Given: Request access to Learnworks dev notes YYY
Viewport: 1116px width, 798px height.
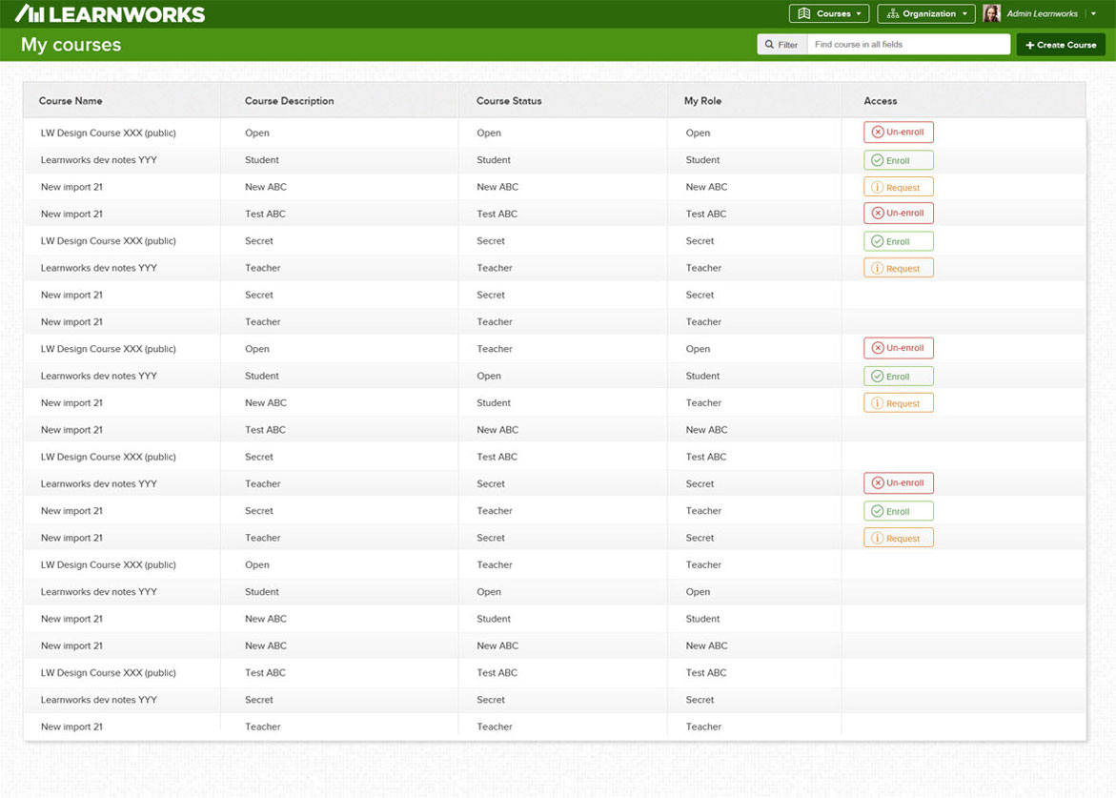Looking at the screenshot, I should [x=898, y=268].
